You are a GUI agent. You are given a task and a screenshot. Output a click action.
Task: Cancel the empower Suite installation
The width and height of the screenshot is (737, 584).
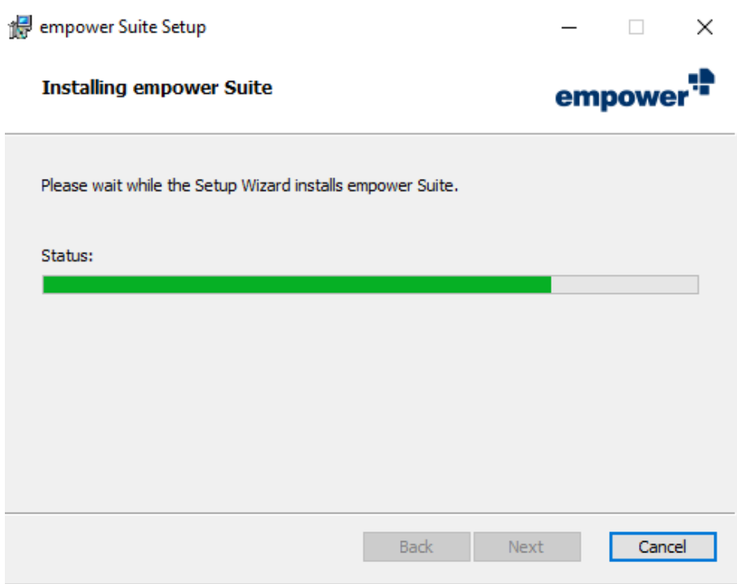[x=662, y=547]
